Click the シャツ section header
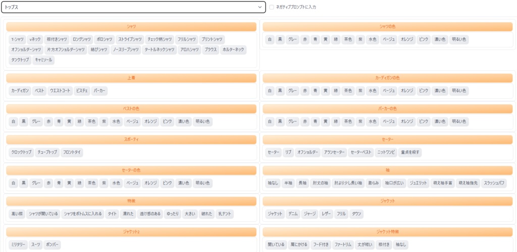517x252 pixels. (x=131, y=27)
